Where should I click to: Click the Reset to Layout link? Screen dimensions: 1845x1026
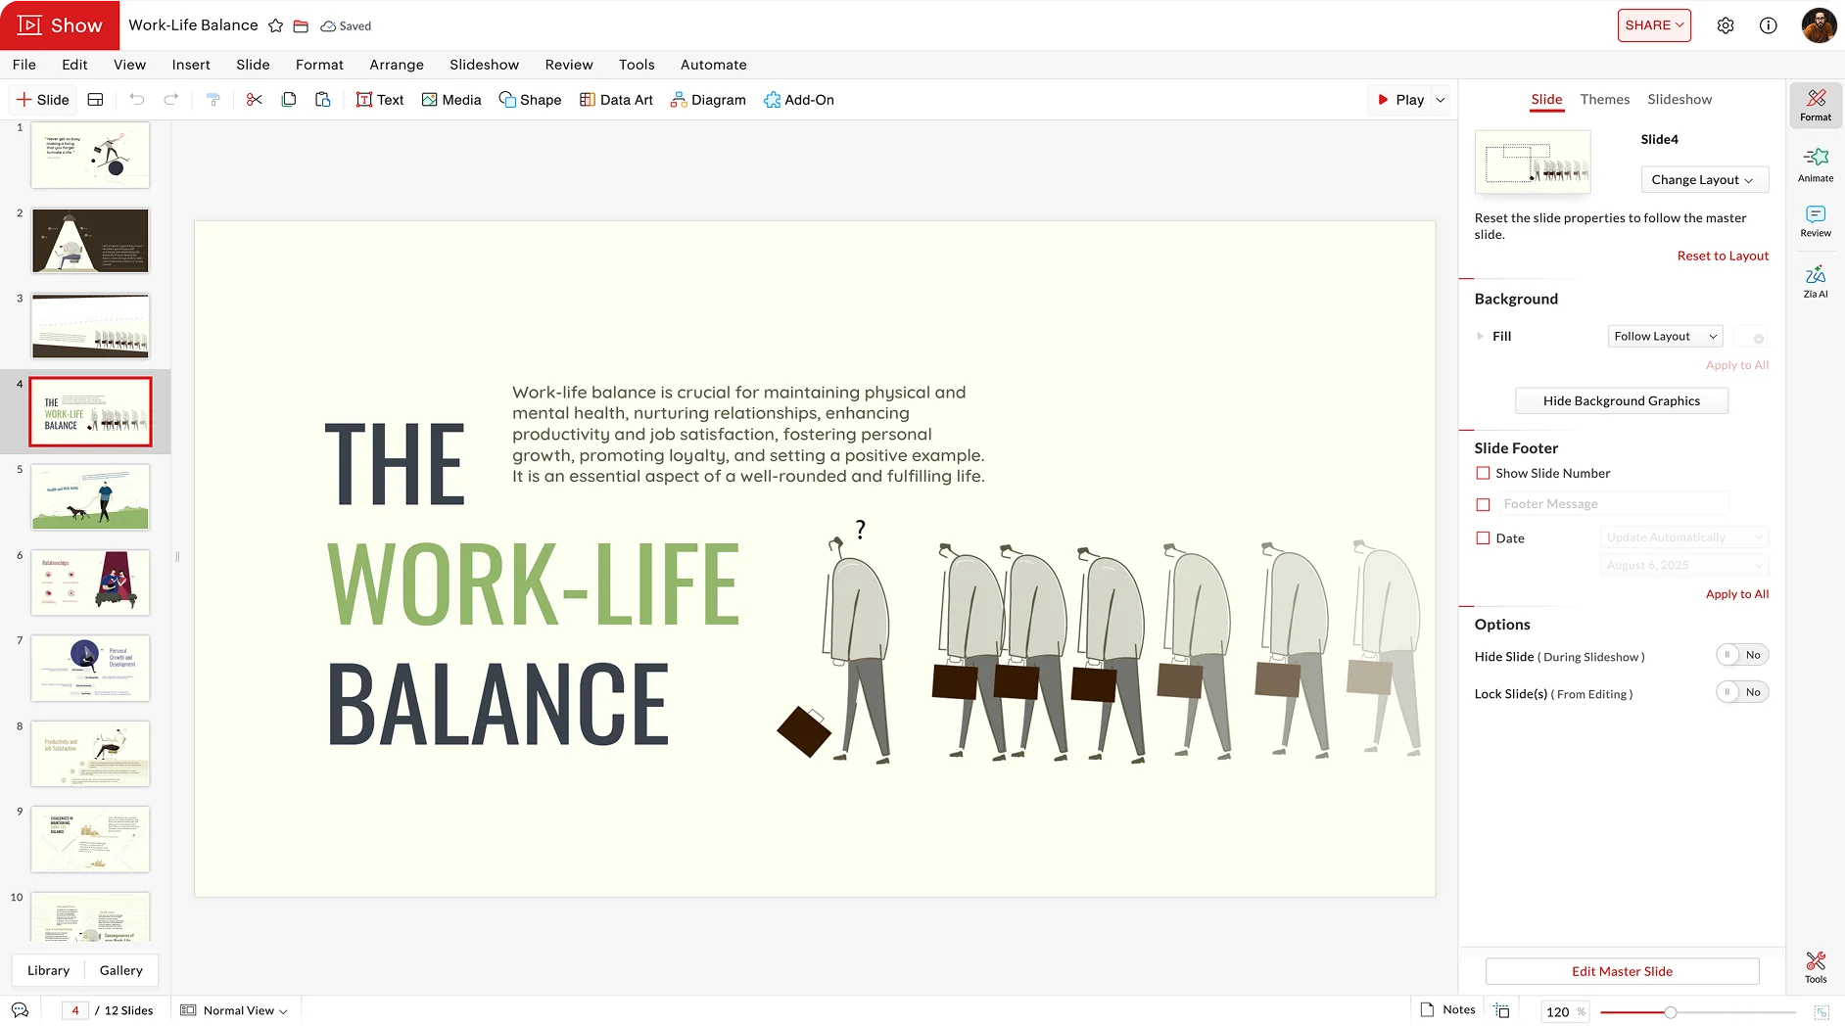1722,256
